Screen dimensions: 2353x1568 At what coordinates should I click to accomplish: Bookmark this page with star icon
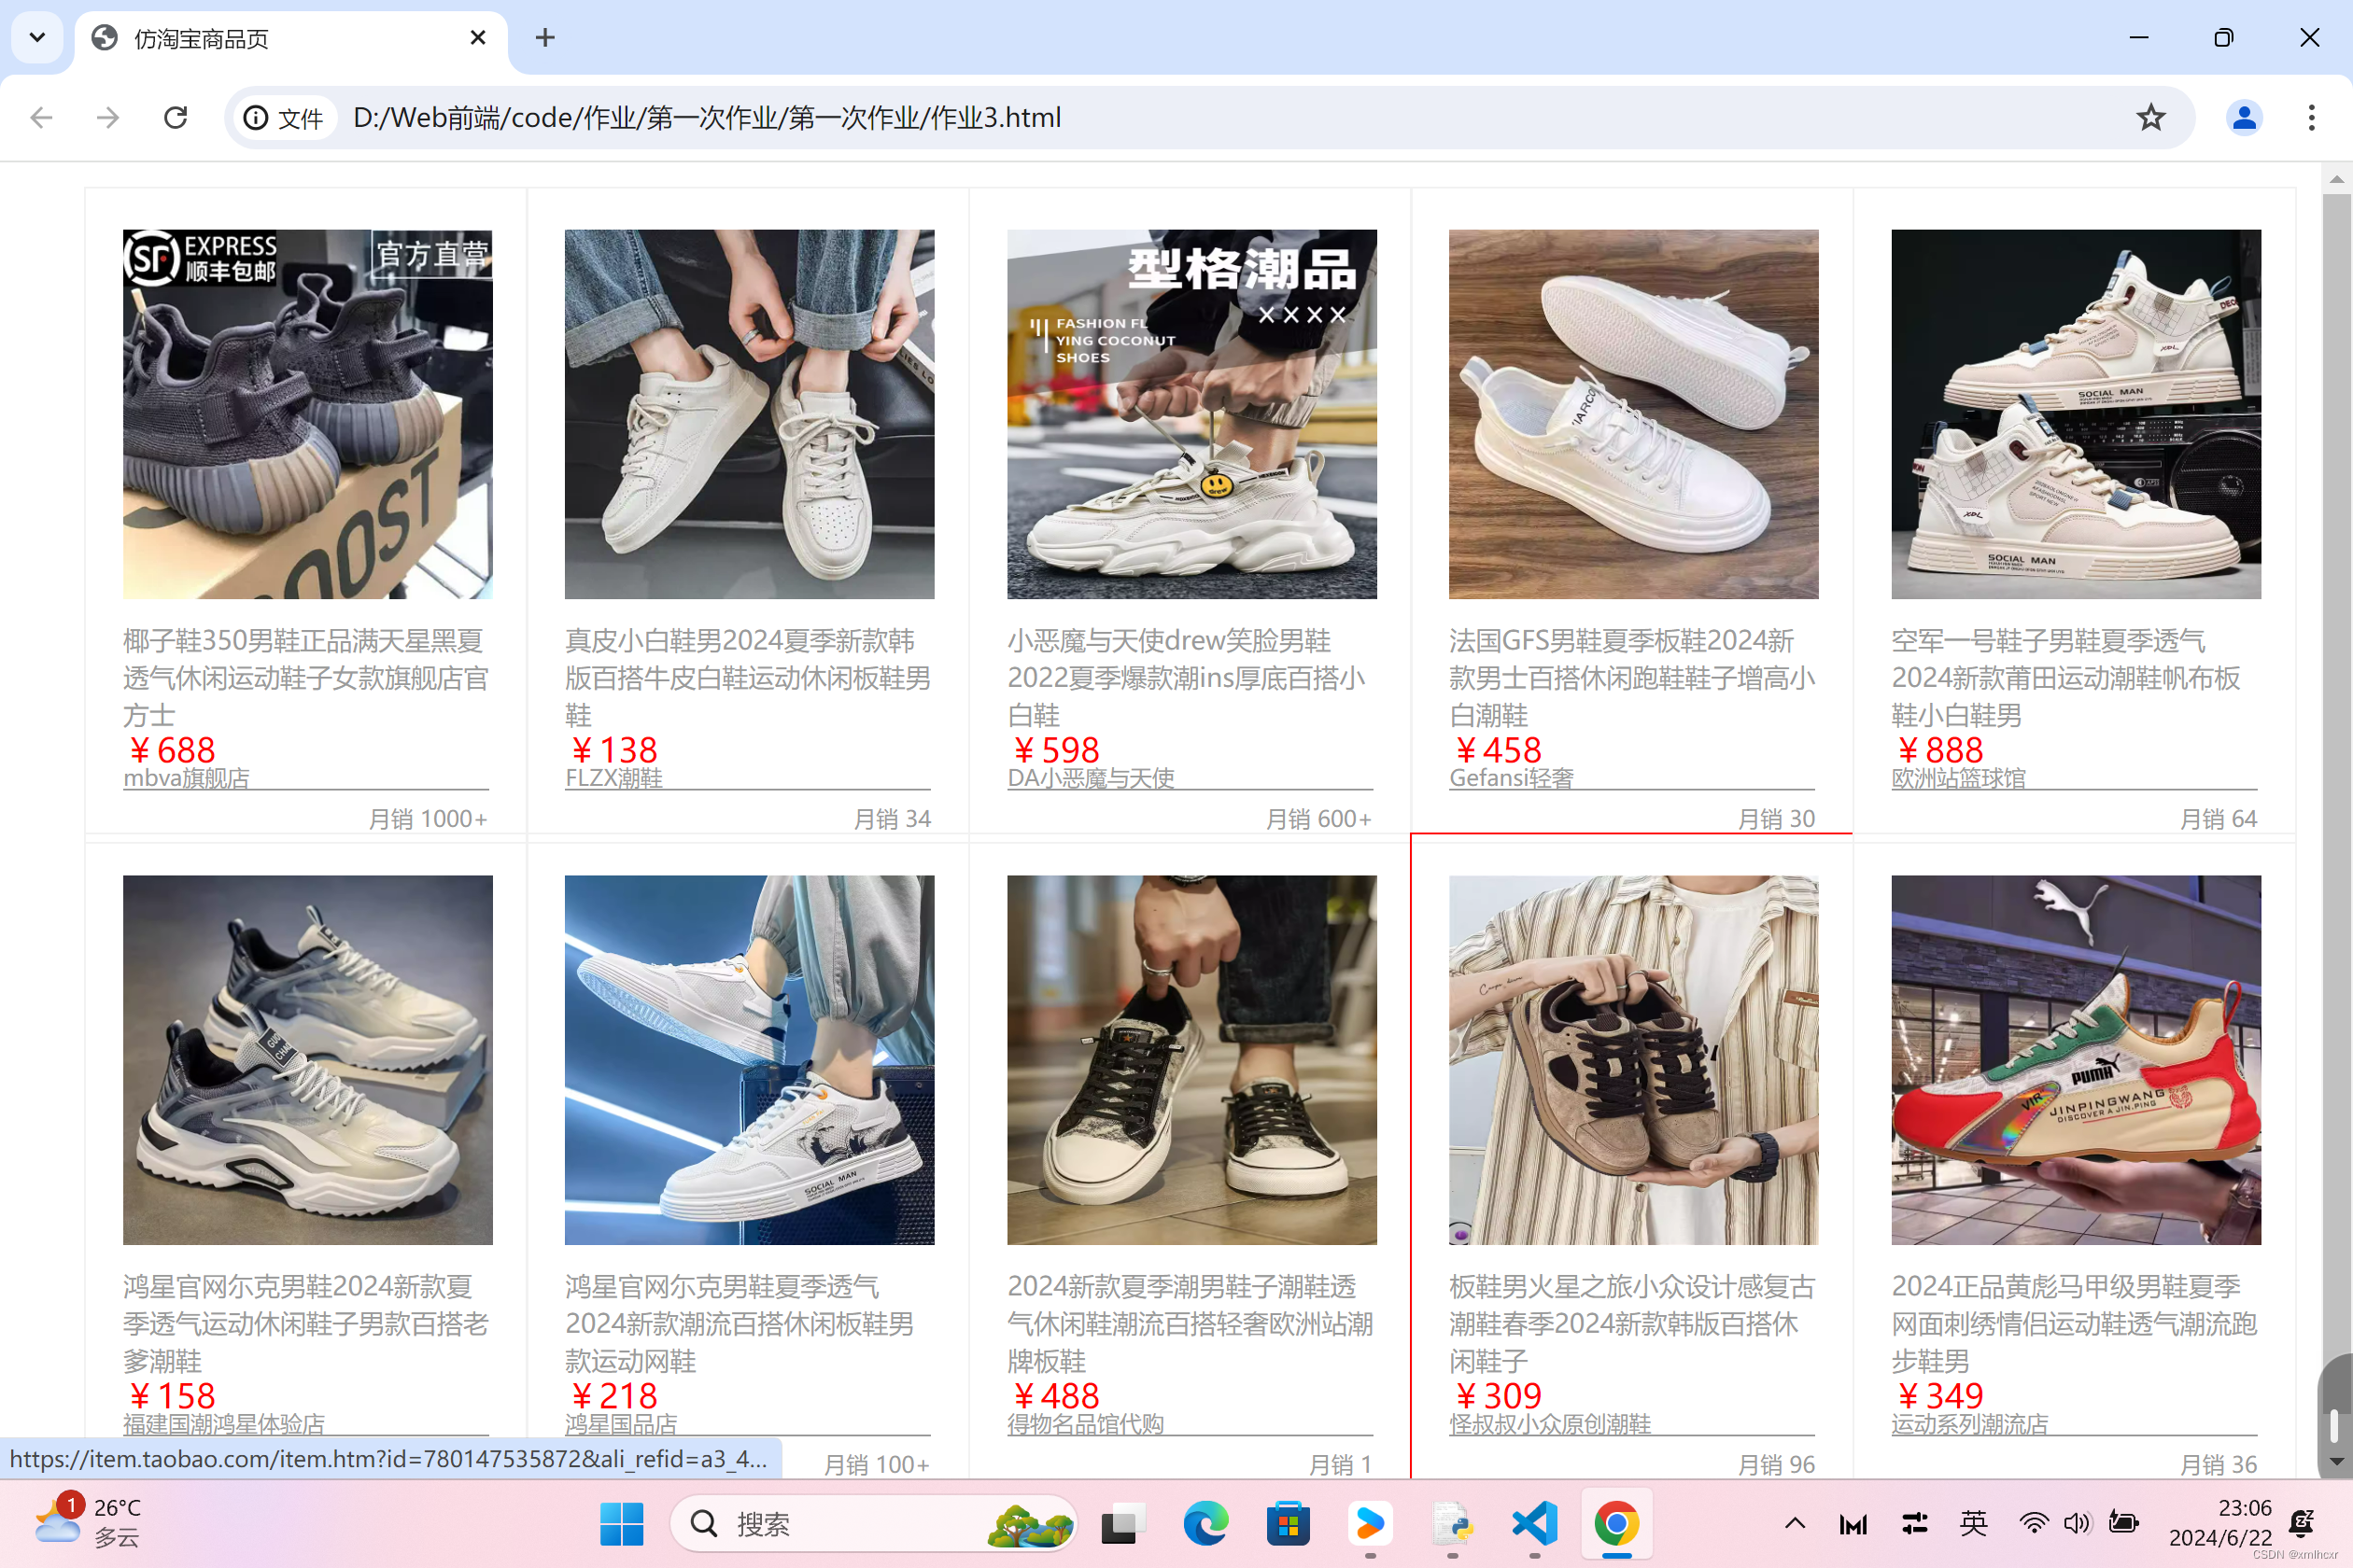2149,118
